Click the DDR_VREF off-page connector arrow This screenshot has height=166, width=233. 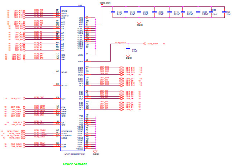144,44
